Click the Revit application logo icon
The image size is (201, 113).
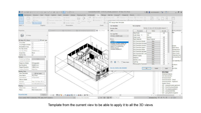20,12
